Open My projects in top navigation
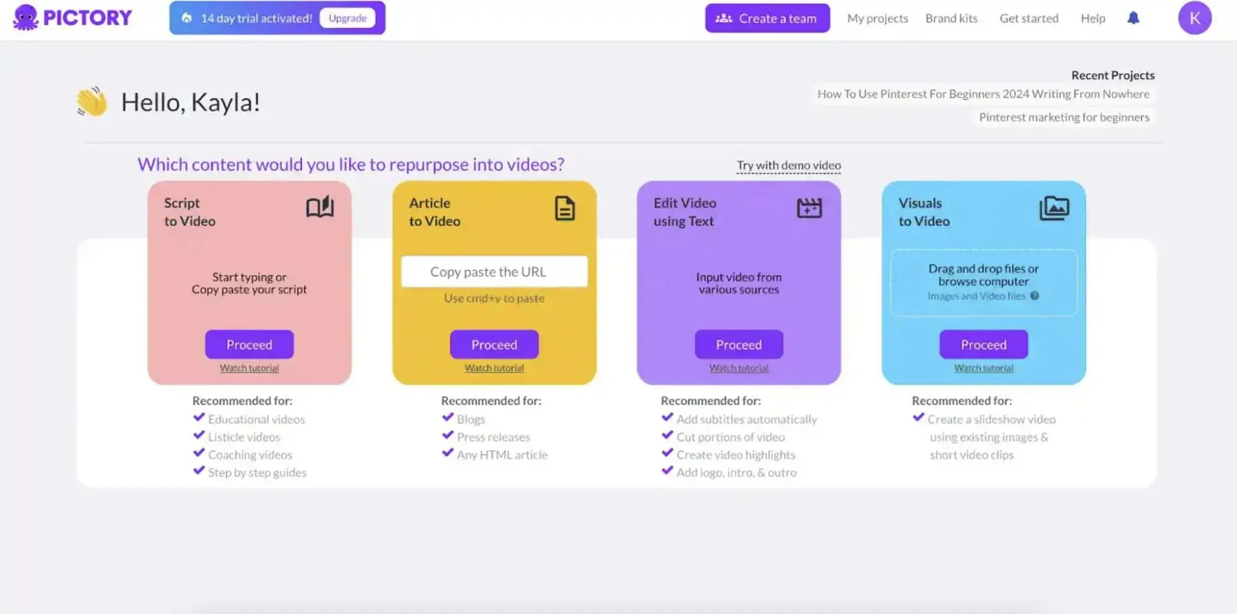Screen dimensions: 1237x614 (x=877, y=19)
